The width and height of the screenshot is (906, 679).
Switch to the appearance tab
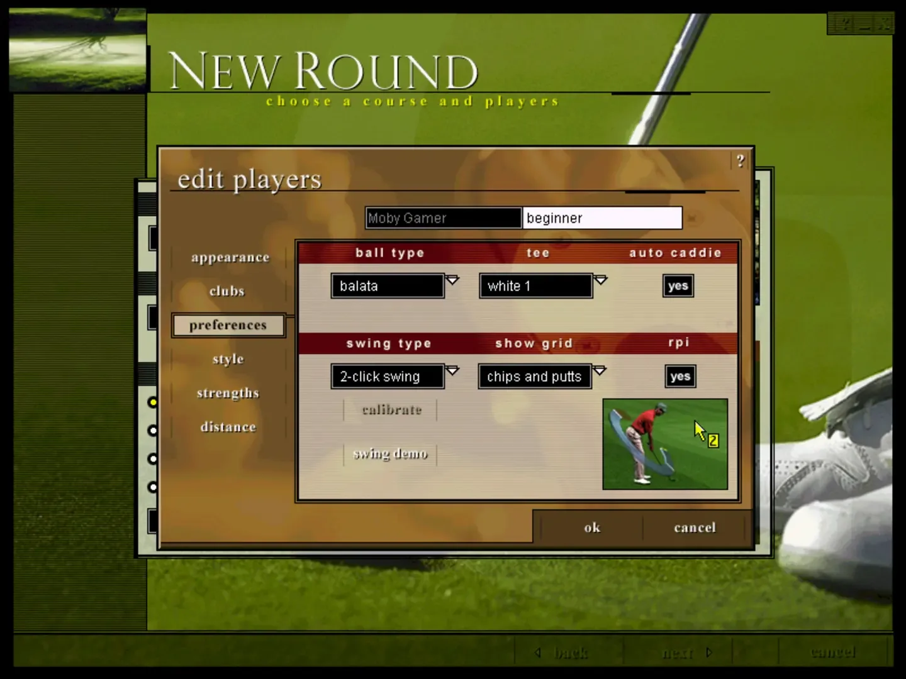point(230,257)
